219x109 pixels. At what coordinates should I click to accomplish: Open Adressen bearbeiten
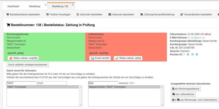pos(121,15)
